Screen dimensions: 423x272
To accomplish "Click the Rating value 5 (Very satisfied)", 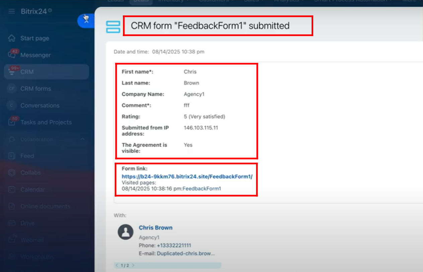I will (204, 117).
